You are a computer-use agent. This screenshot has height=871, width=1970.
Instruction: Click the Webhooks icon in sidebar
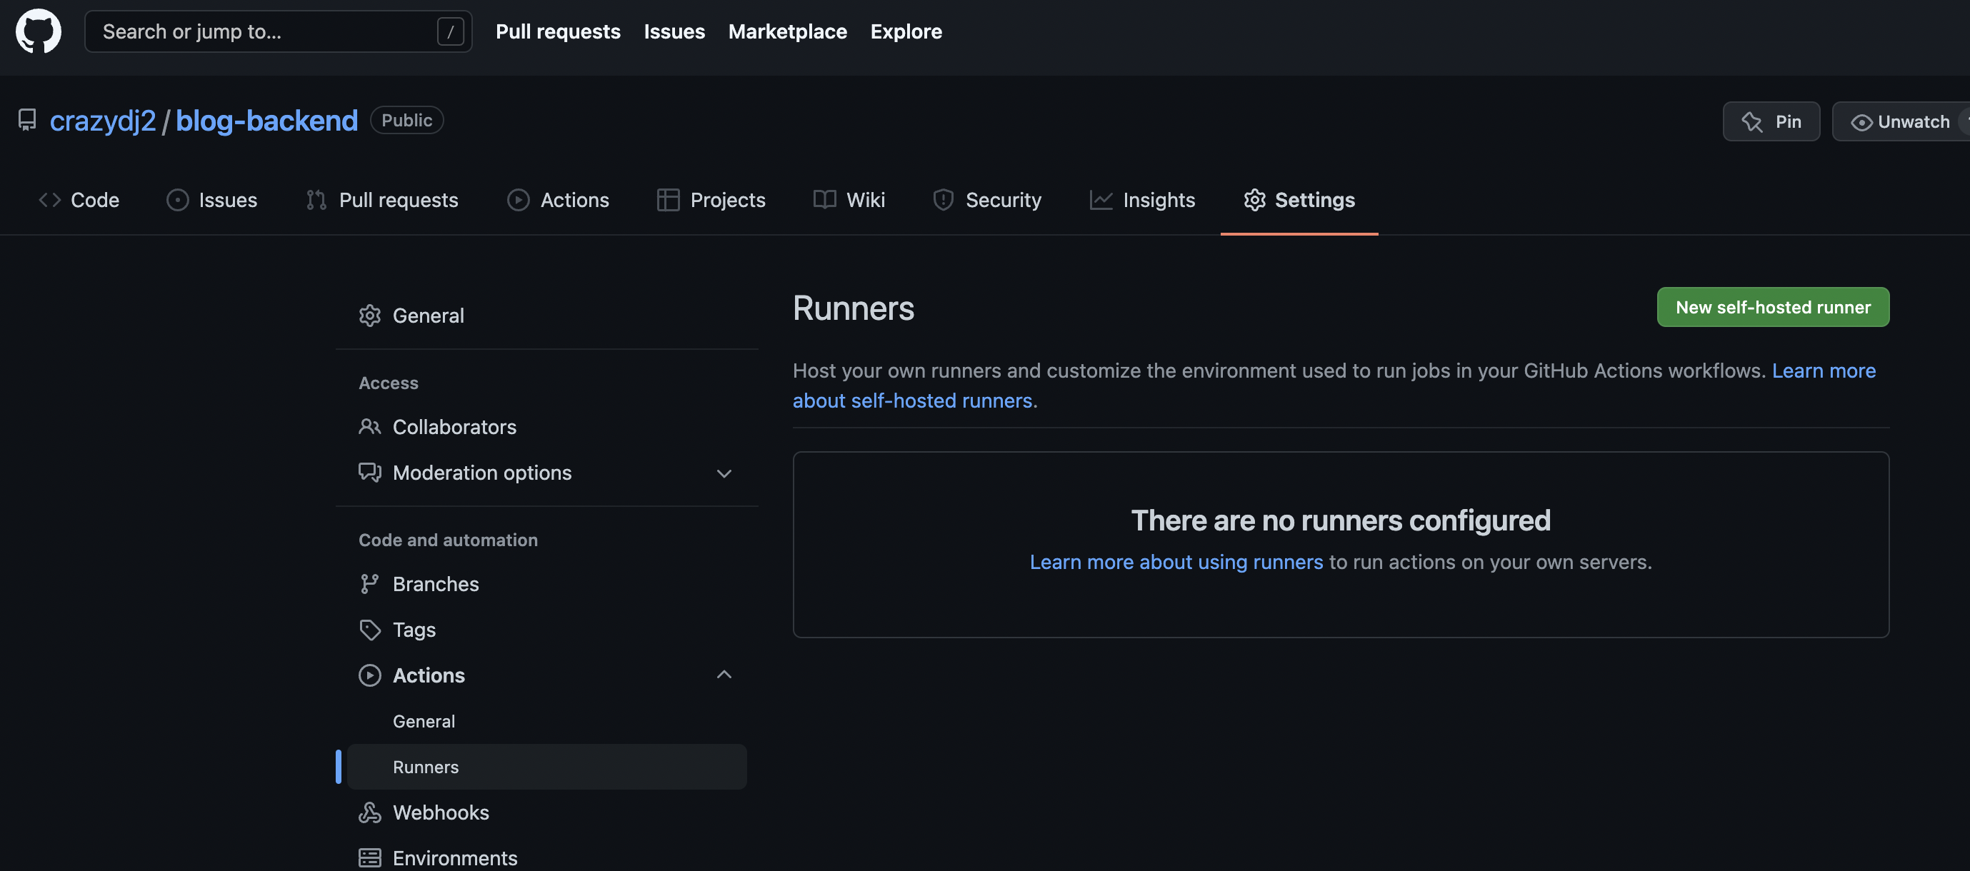[369, 812]
